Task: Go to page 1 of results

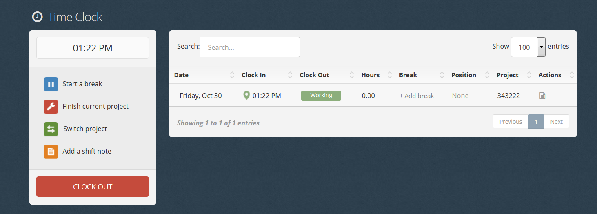Action: pos(536,122)
